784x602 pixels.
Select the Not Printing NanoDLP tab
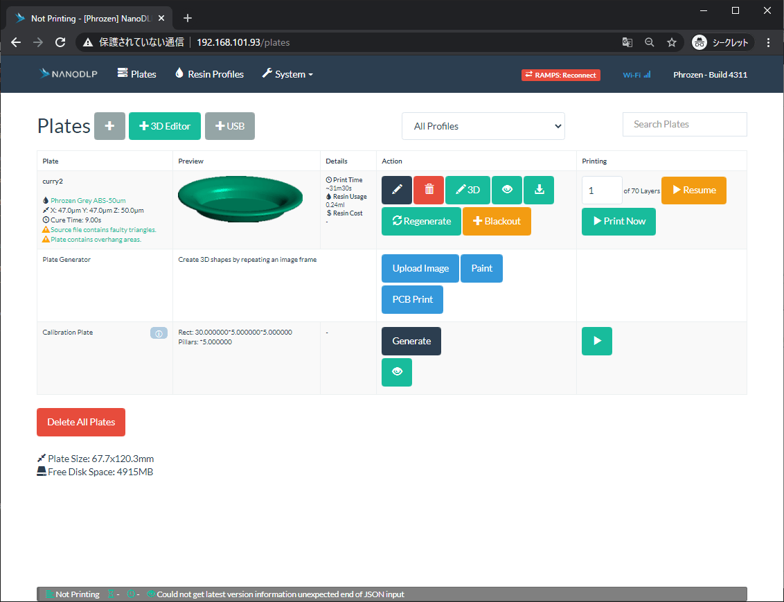(x=89, y=19)
